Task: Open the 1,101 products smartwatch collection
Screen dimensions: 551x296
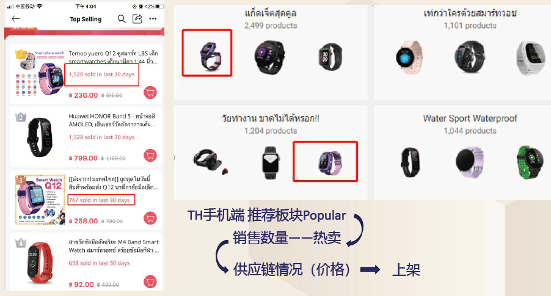Action: pyautogui.click(x=470, y=19)
